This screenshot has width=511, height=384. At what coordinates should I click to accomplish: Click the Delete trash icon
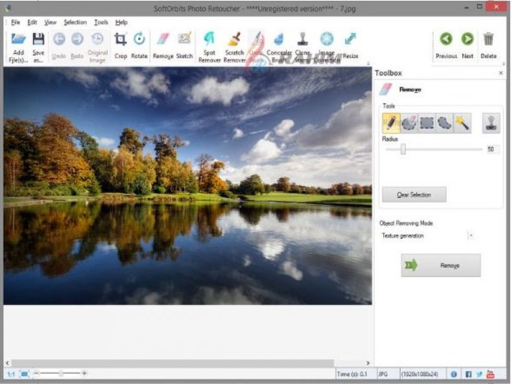tap(488, 40)
